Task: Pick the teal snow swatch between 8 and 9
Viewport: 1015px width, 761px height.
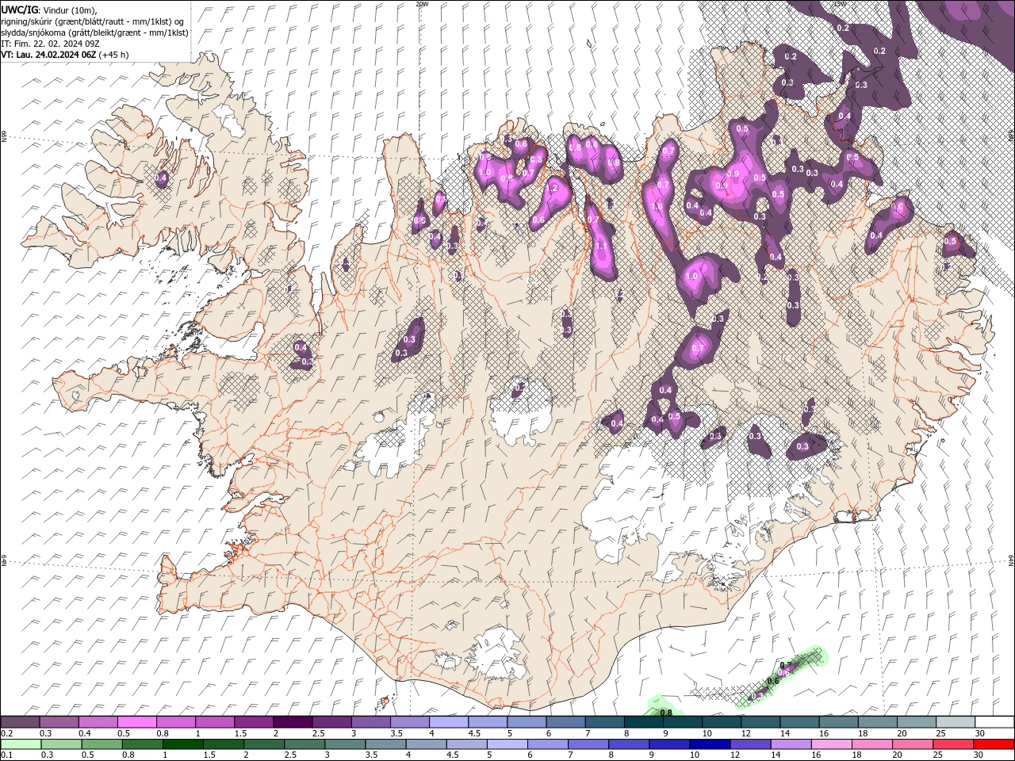Action: 644,722
